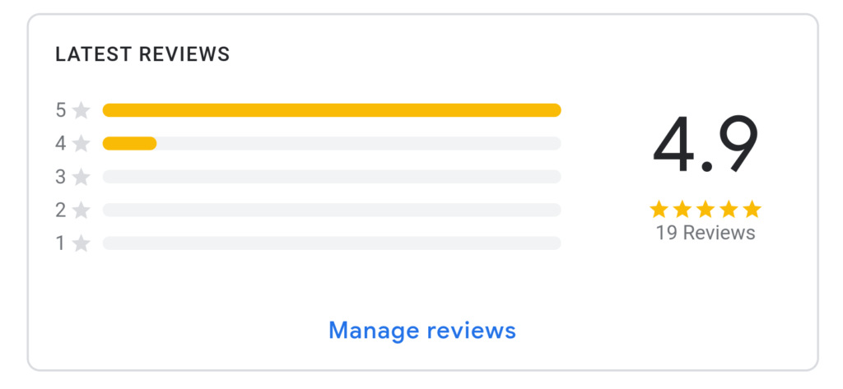Select the 5-star rating bar
The image size is (843, 389).
[332, 110]
